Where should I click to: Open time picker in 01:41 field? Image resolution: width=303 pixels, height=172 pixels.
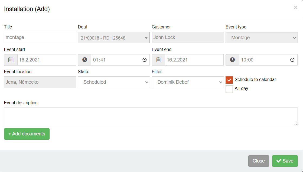coord(144,60)
